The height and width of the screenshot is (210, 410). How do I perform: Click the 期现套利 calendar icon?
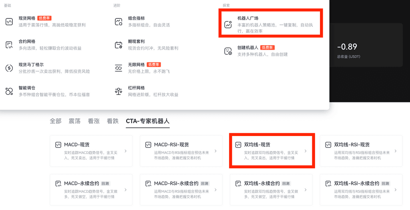pyautogui.click(x=119, y=45)
